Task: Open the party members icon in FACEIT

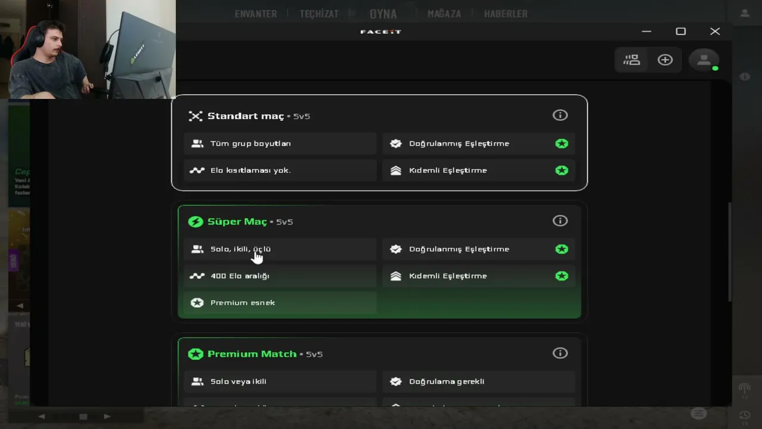Action: pyautogui.click(x=632, y=60)
